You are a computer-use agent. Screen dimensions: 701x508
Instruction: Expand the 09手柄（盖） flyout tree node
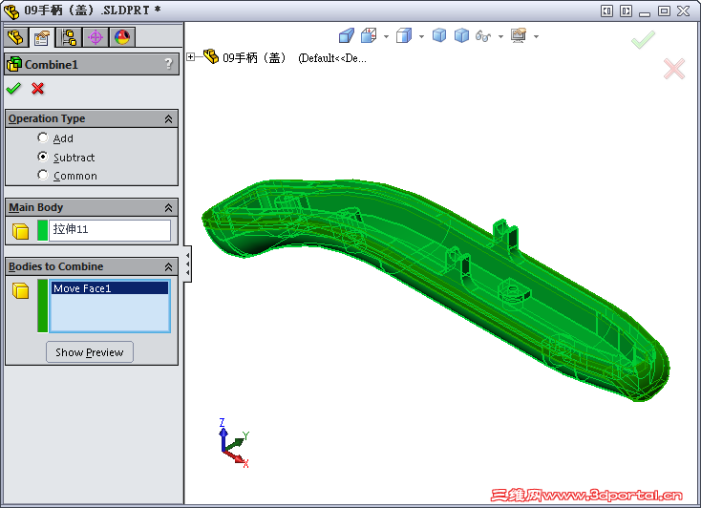click(191, 56)
